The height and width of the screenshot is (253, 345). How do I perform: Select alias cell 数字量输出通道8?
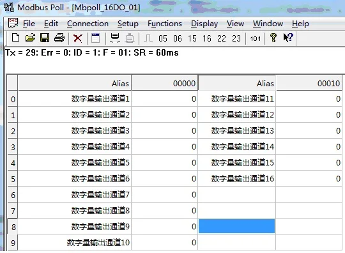[75, 211]
